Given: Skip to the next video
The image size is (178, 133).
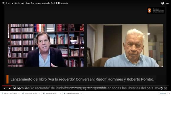Looking at the screenshot, I should point(14,88).
